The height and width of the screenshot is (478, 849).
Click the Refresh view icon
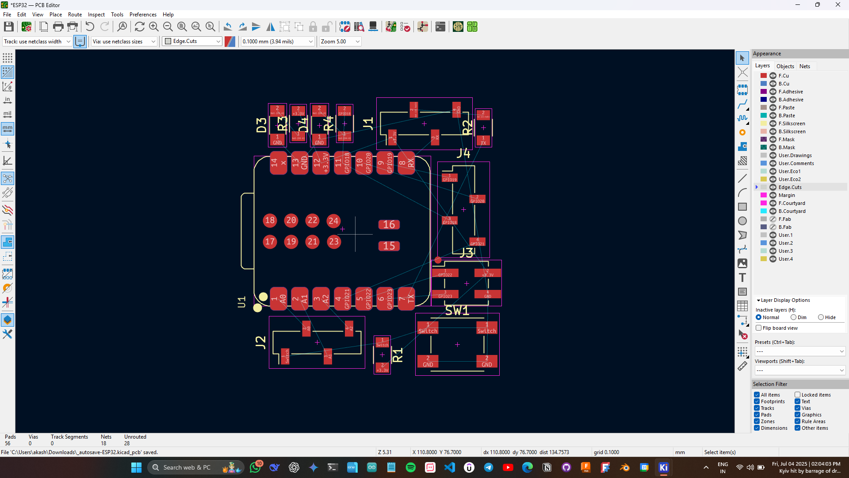tap(139, 27)
